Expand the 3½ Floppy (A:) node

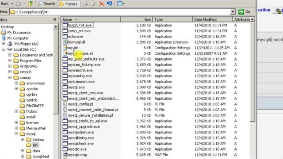coord(4,44)
